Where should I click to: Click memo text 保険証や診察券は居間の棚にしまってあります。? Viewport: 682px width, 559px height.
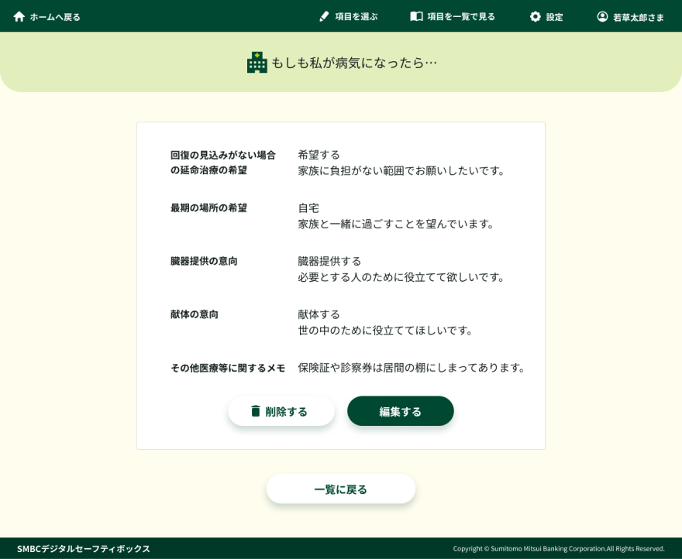point(412,368)
